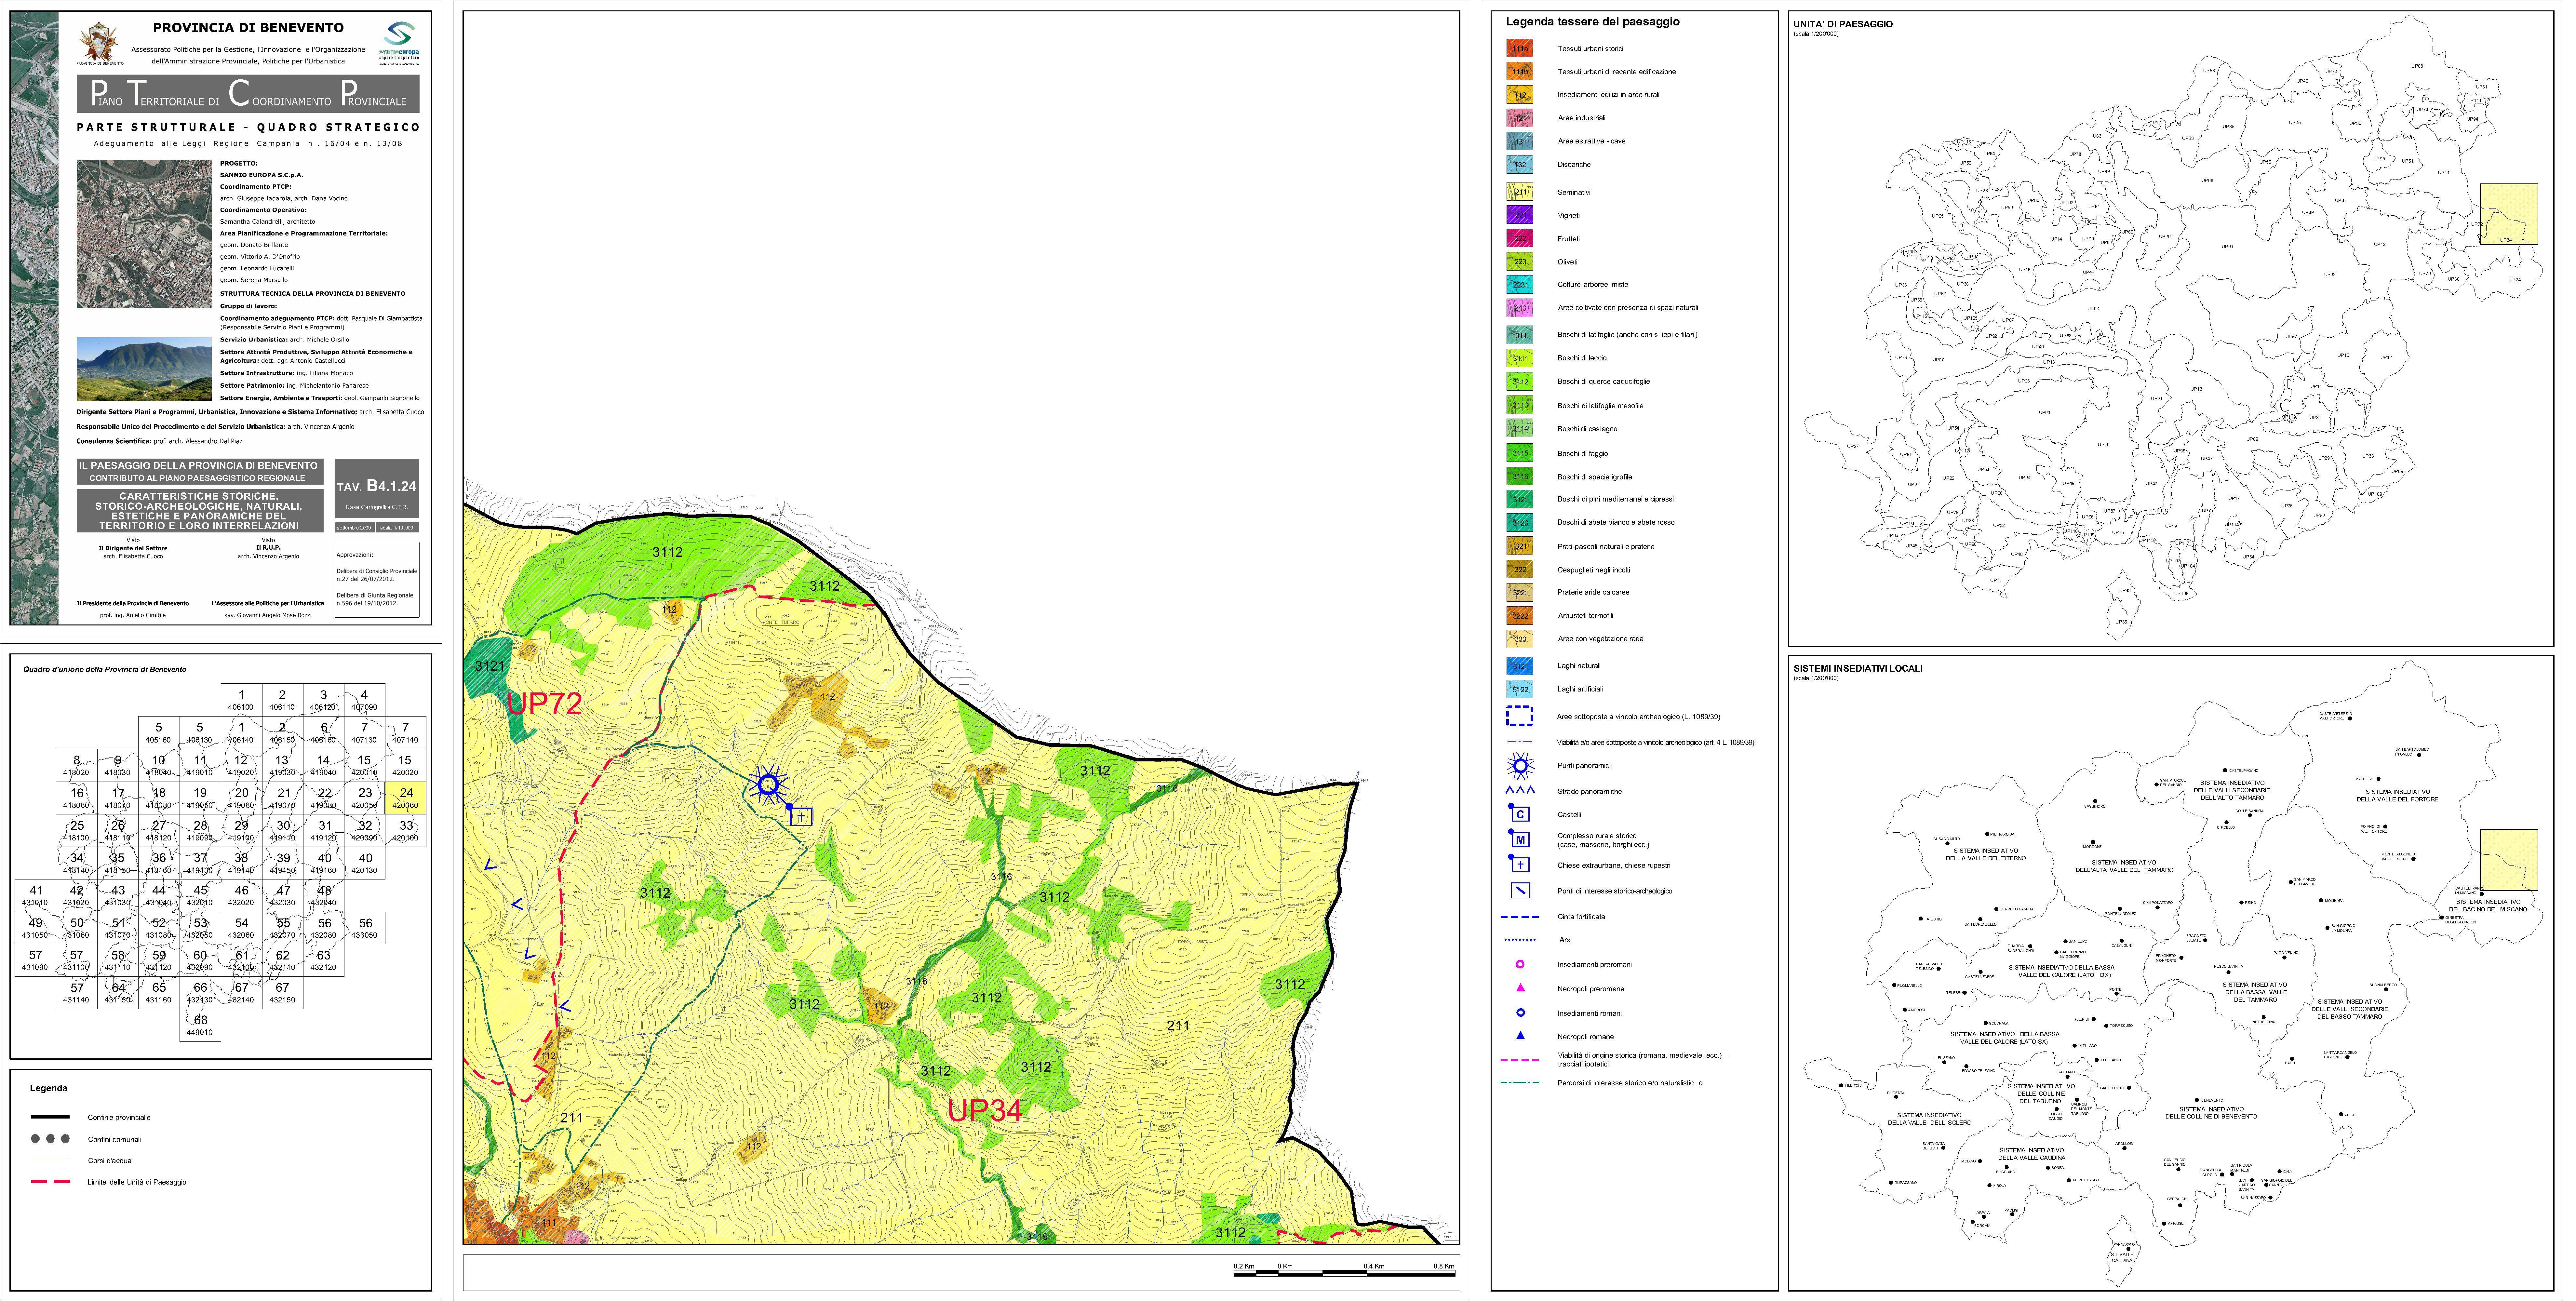Click the 'Approvazioni:' text box
Screen dimensions: 2576x1301
[377, 580]
